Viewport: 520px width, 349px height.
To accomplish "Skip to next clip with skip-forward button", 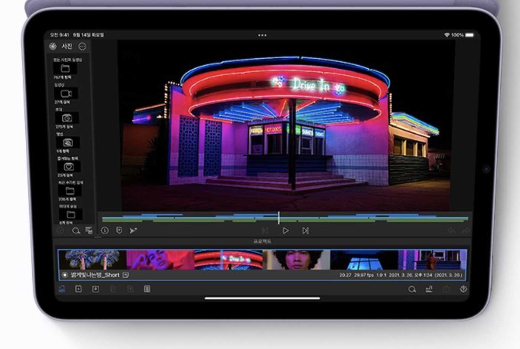I will click(305, 231).
